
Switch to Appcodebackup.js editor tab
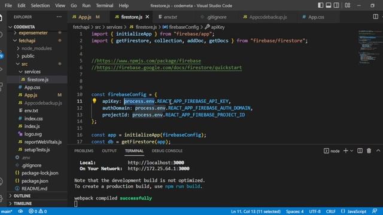click(268, 17)
